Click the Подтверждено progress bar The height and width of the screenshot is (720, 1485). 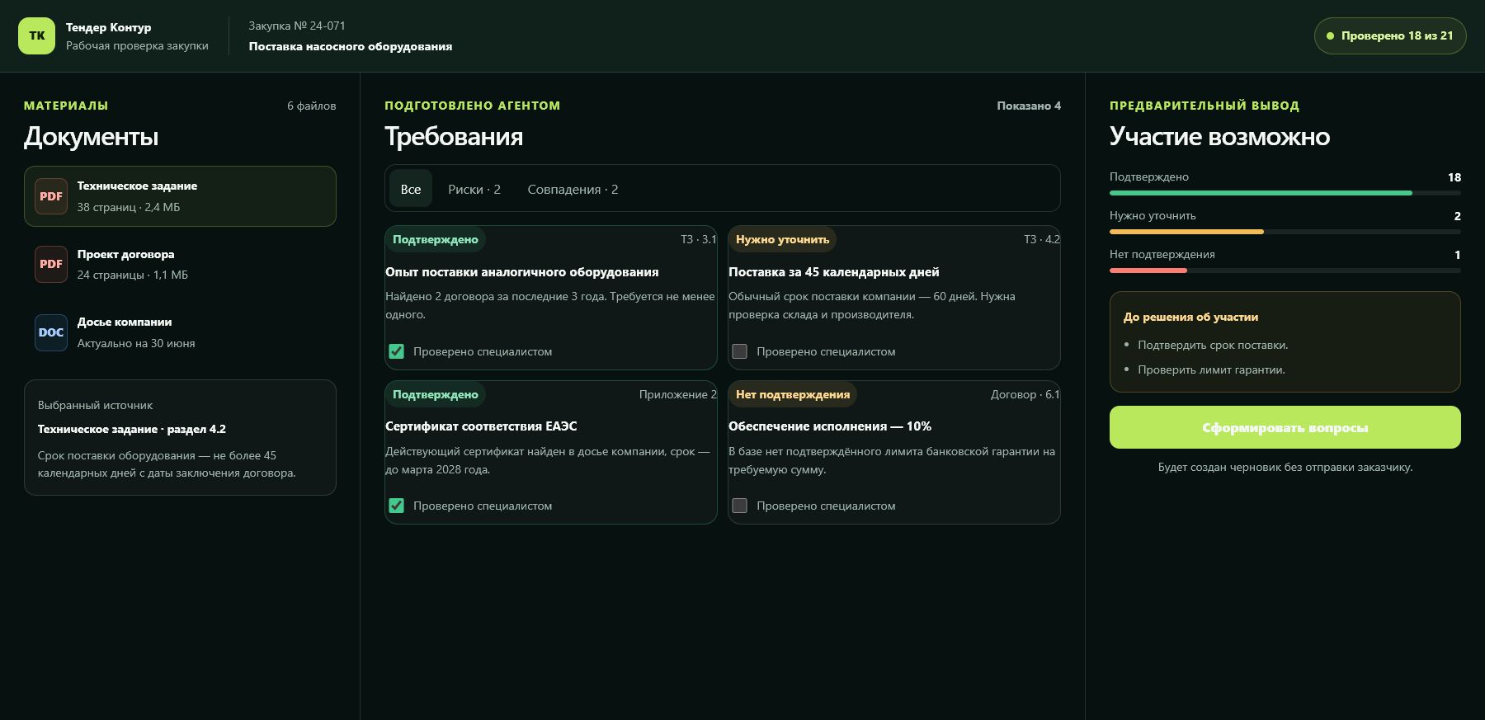tap(1285, 193)
